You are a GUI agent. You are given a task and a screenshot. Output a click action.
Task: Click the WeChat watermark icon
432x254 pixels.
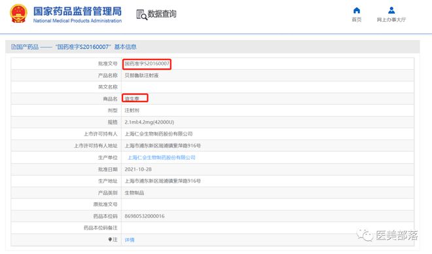coord(365,235)
